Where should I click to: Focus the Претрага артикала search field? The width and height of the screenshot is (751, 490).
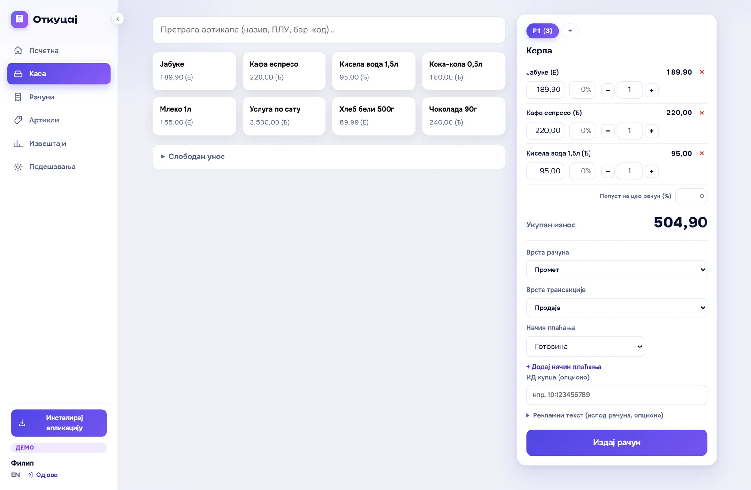329,30
